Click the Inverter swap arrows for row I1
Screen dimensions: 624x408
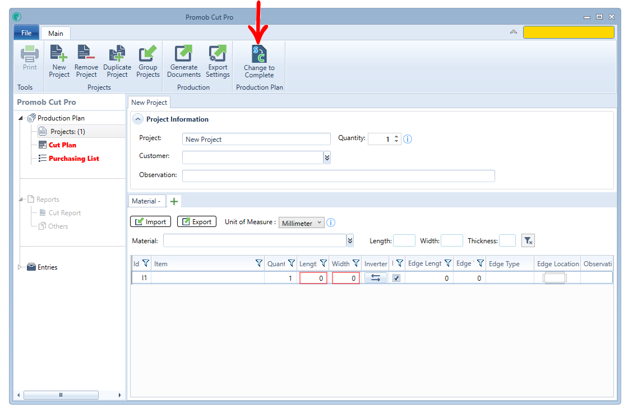(x=375, y=278)
